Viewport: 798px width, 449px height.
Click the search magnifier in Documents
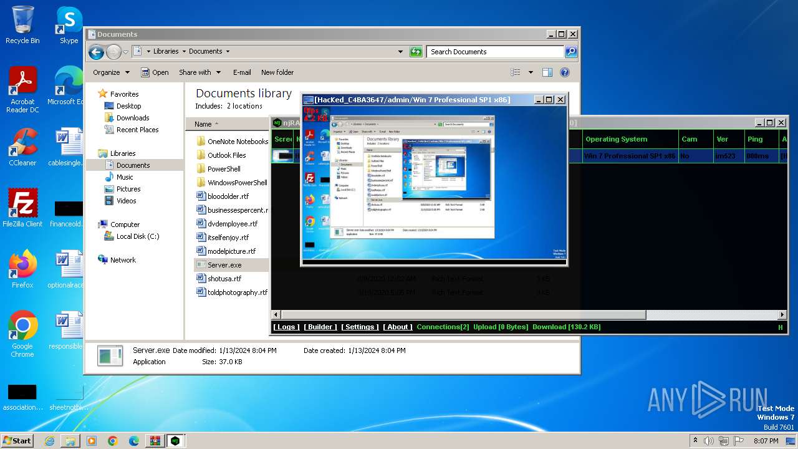coord(571,52)
